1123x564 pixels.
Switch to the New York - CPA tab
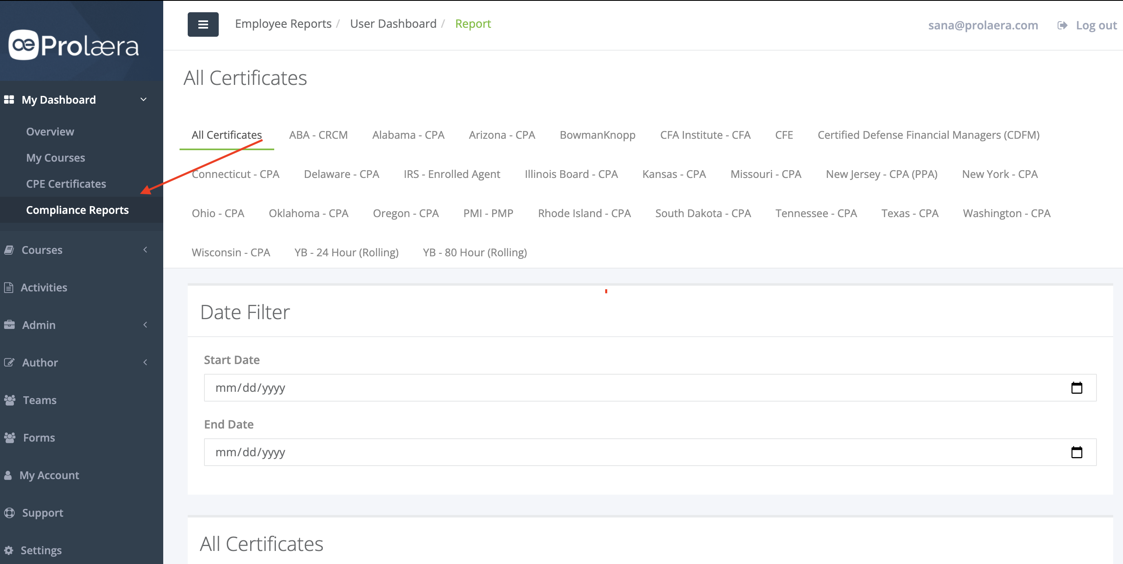click(1000, 174)
